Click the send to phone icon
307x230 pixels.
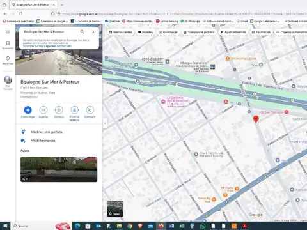[74, 110]
